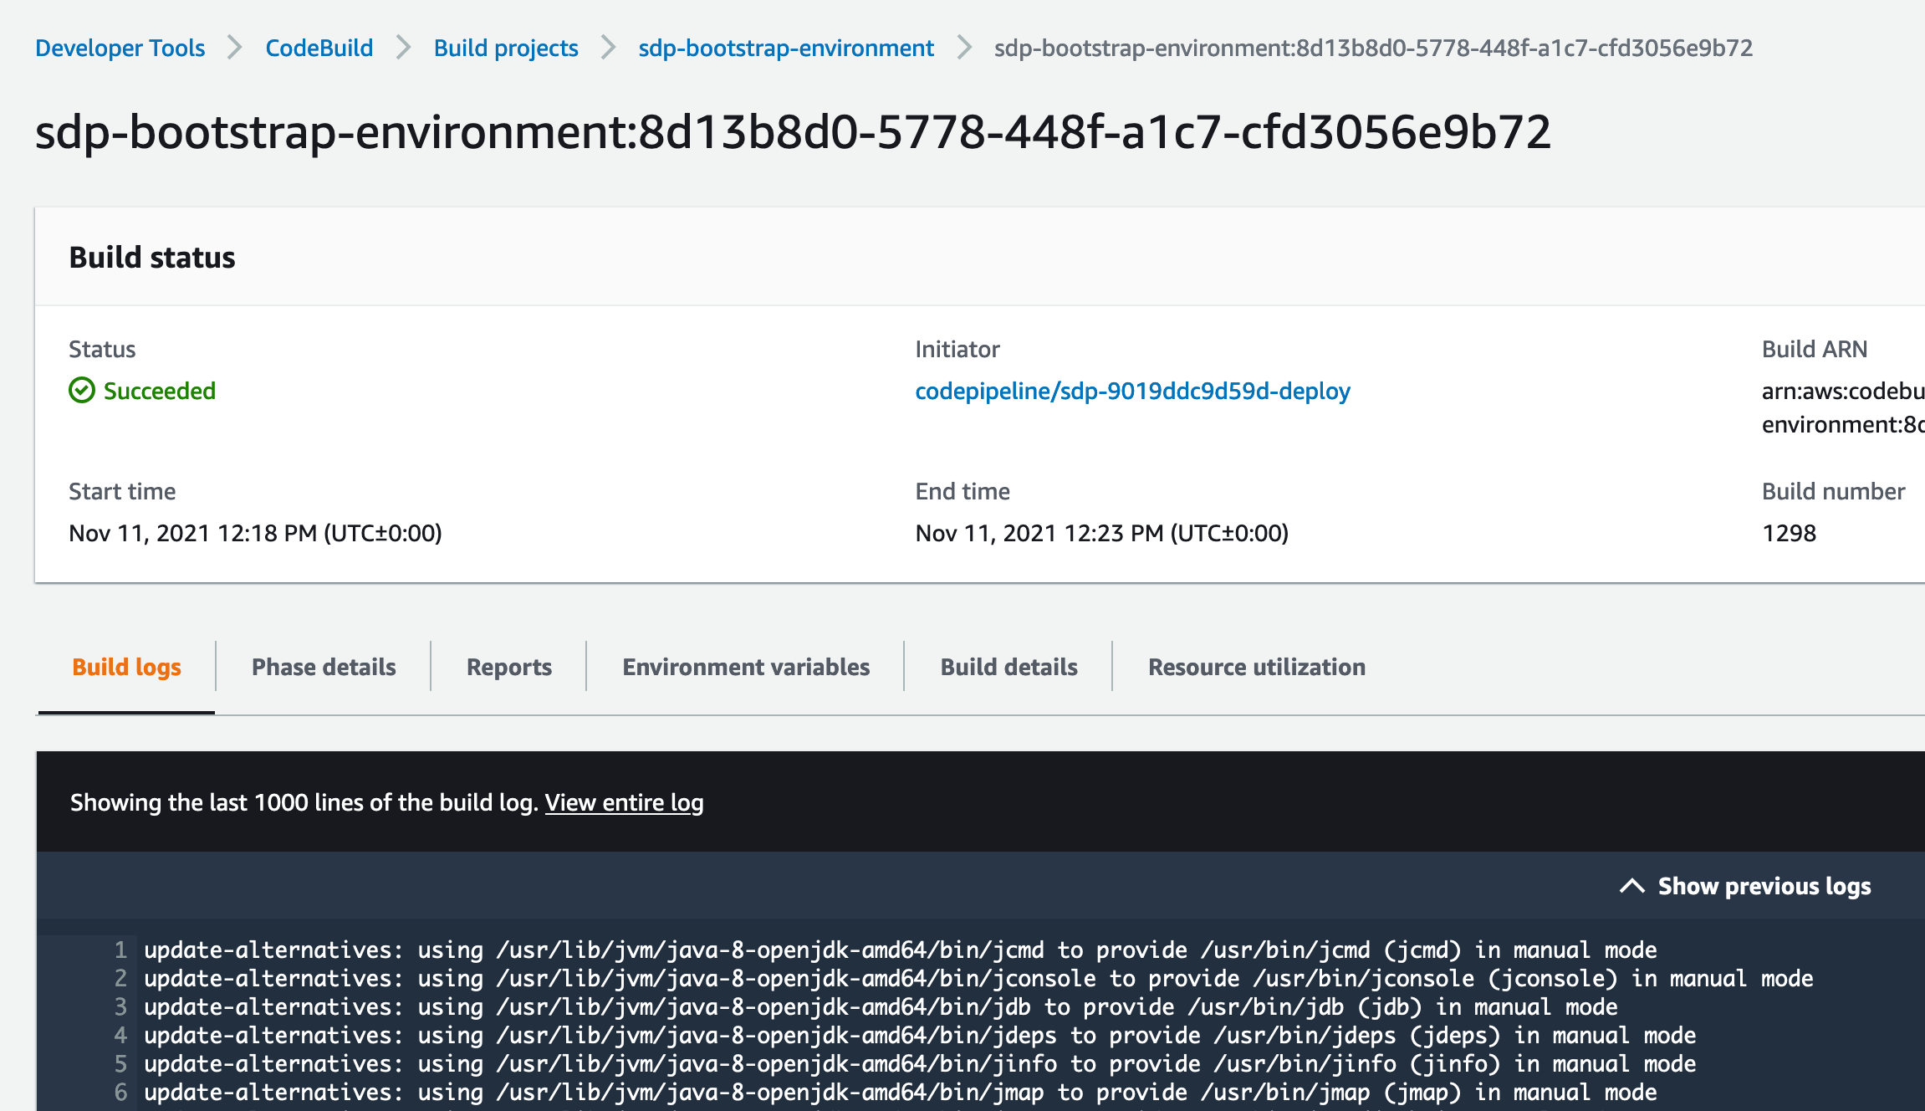Open sdp-bootstrap-environment project breadcrumb link
This screenshot has width=1925, height=1111.
pyautogui.click(x=786, y=48)
